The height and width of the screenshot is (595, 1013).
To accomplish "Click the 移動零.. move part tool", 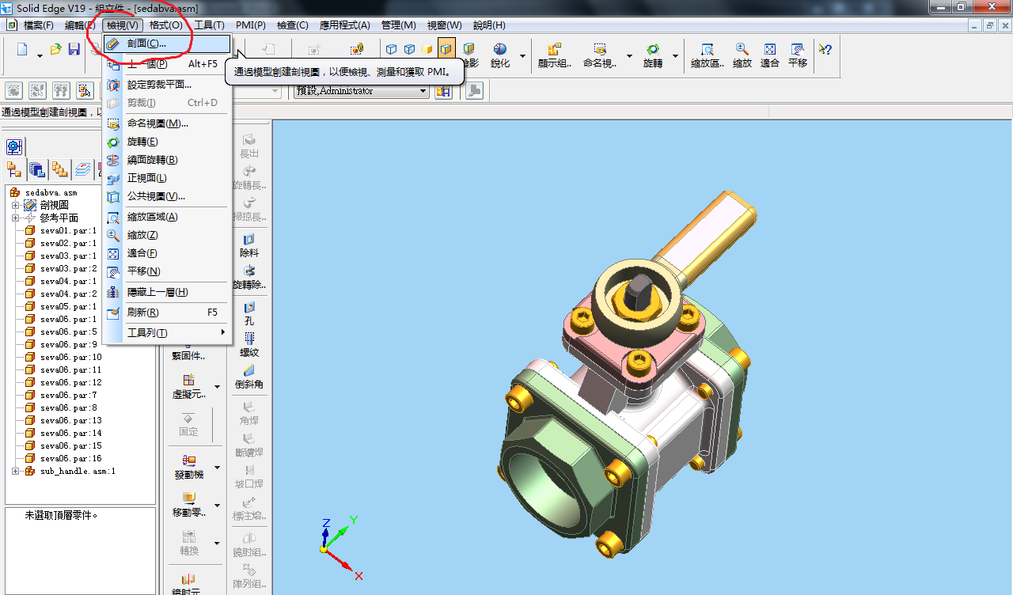I will click(x=188, y=504).
